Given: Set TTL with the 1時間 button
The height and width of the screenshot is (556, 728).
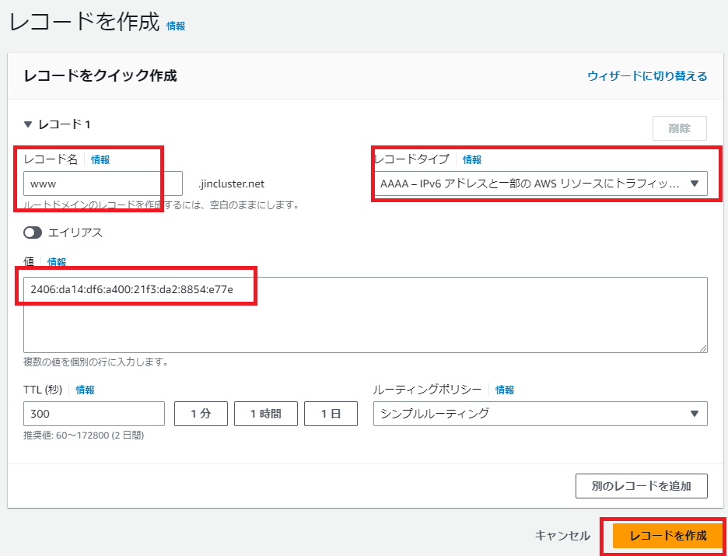Looking at the screenshot, I should pos(265,414).
